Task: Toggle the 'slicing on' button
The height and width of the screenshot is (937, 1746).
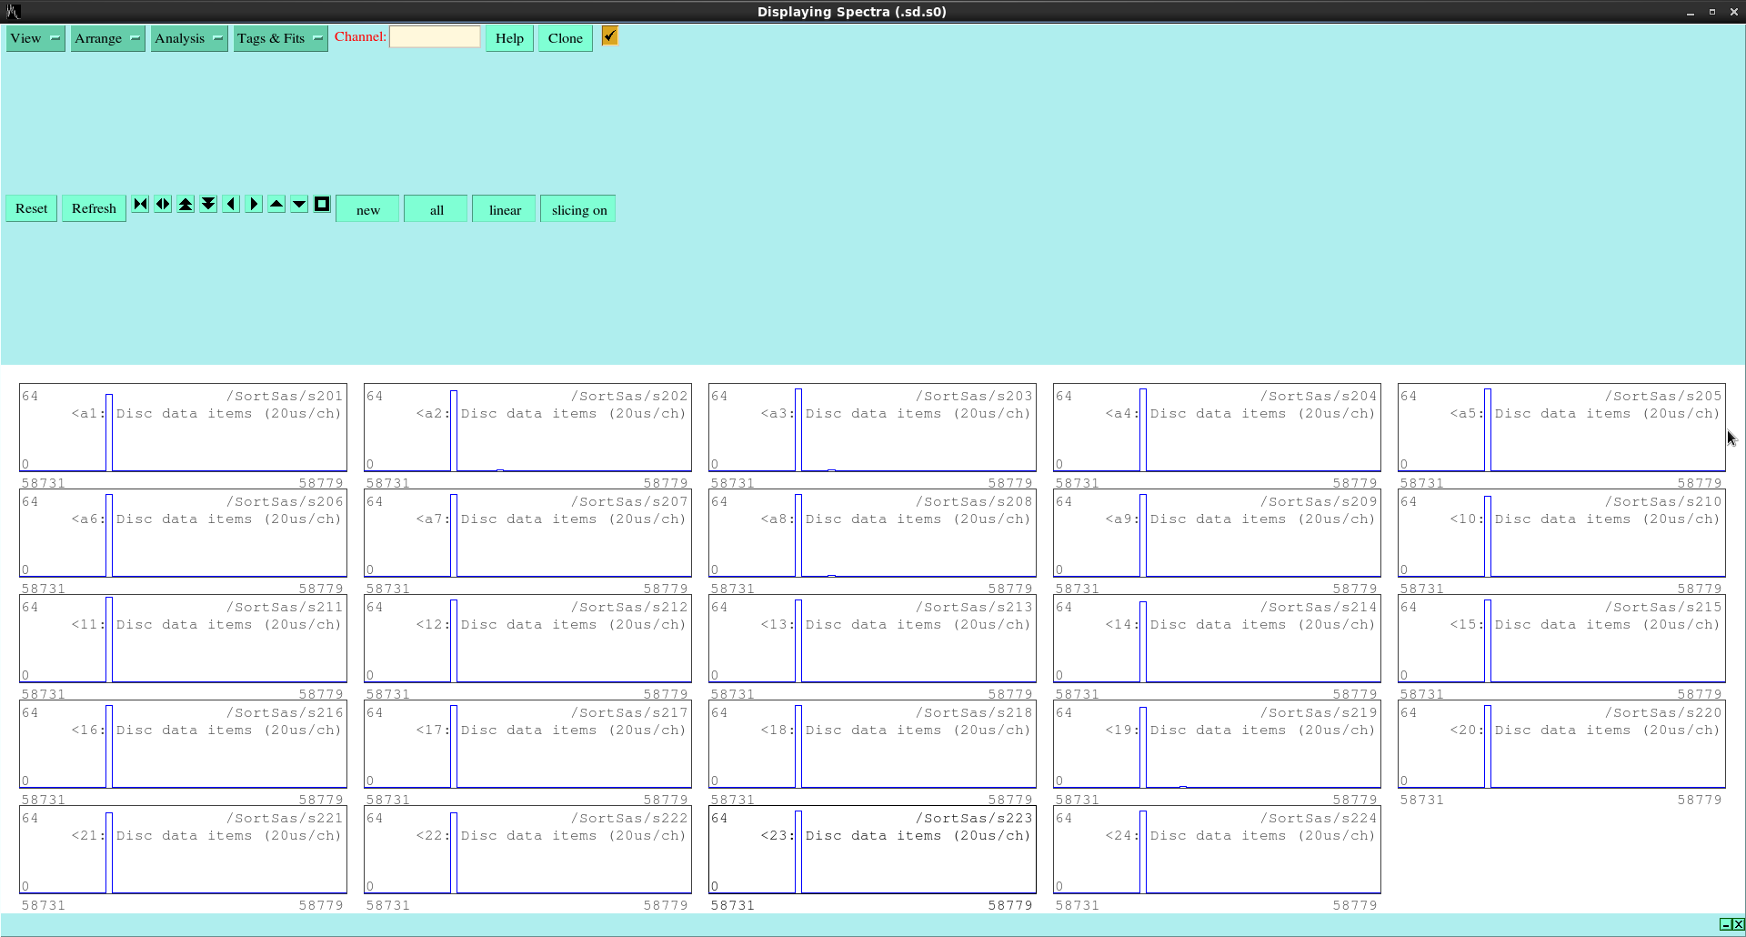Action: pyautogui.click(x=578, y=209)
